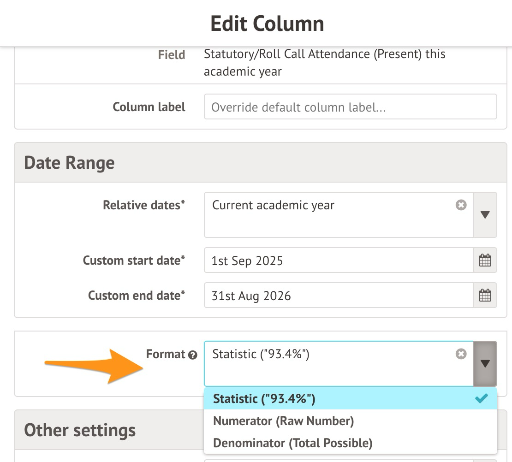Image resolution: width=512 pixels, height=462 pixels.
Task: Focus the Column label text box
Action: pyautogui.click(x=350, y=107)
